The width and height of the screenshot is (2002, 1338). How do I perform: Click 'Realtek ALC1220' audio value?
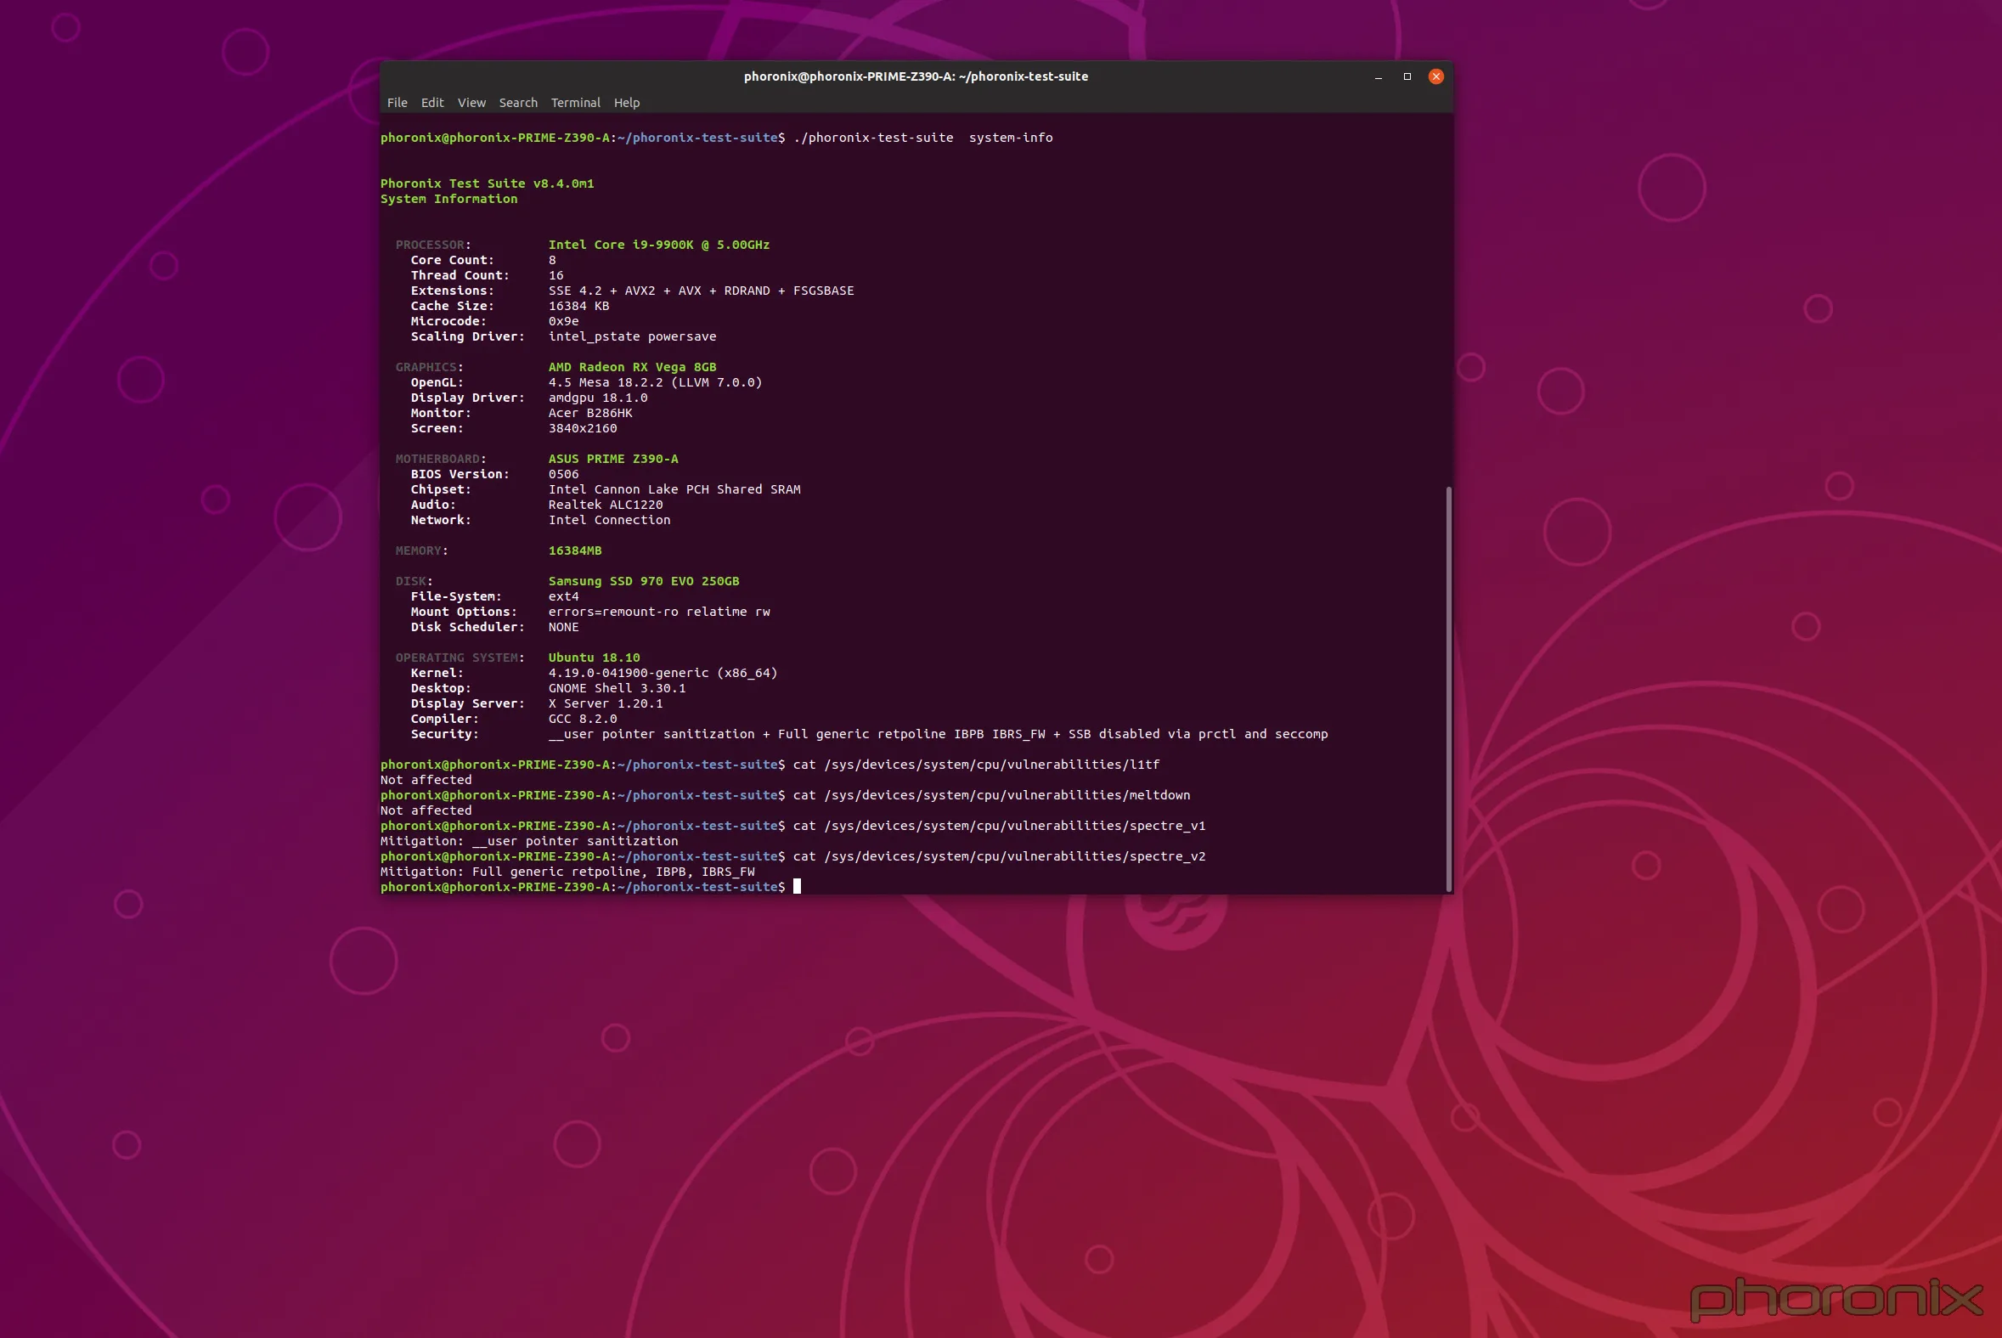606,505
